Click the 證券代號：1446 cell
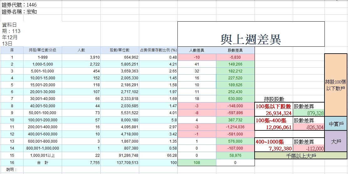 (20, 4)
